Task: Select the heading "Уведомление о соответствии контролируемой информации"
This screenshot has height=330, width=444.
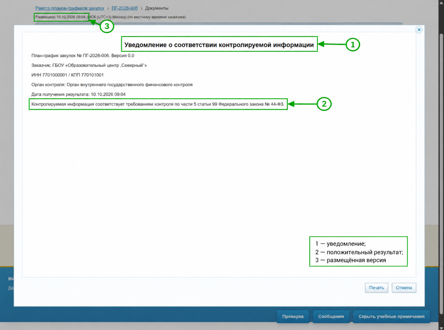Action: click(219, 45)
